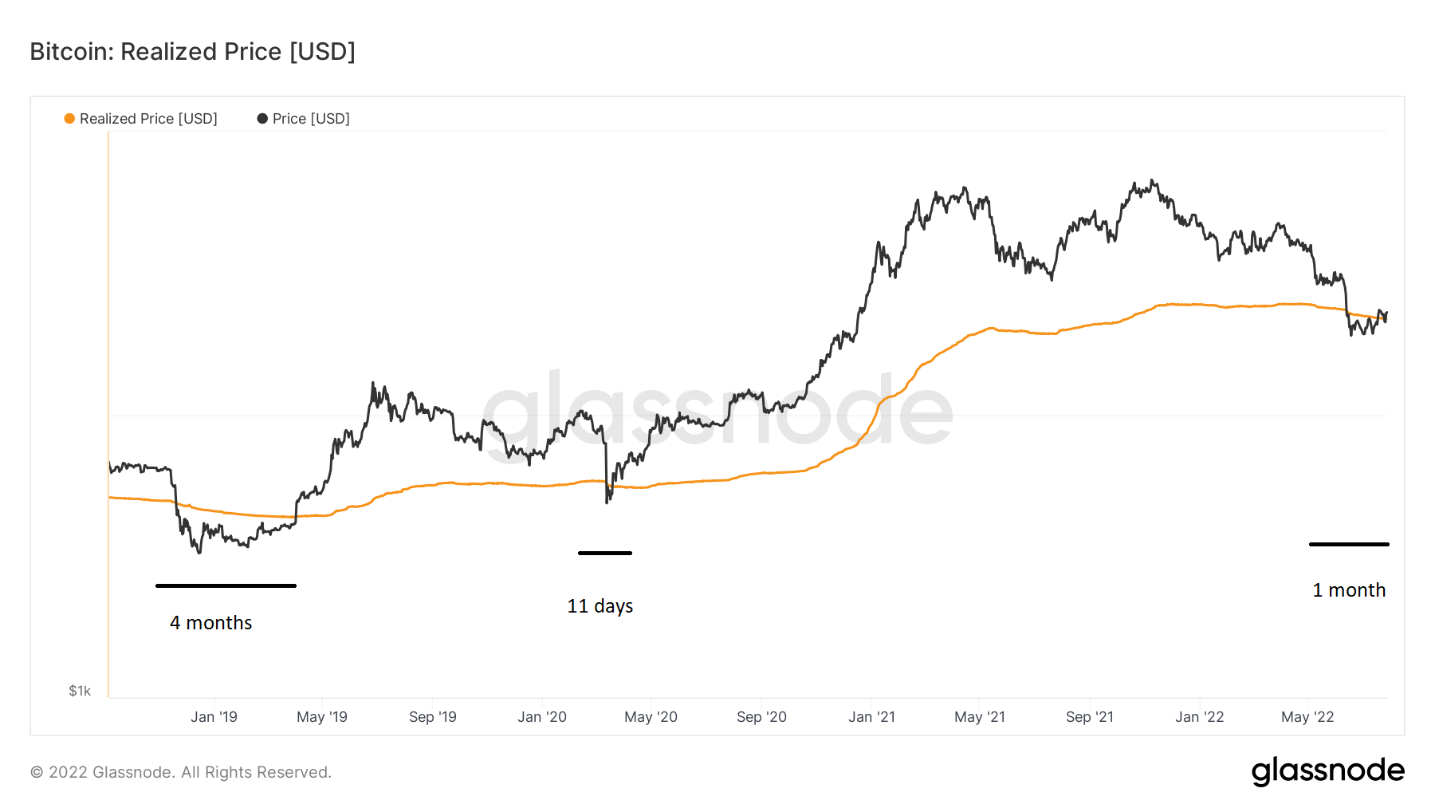The height and width of the screenshot is (808, 1435).
Task: Click the black bar above "4 months"
Action: tap(226, 585)
